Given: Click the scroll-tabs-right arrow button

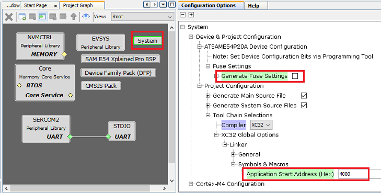Looking at the screenshot, I should coord(154,5).
